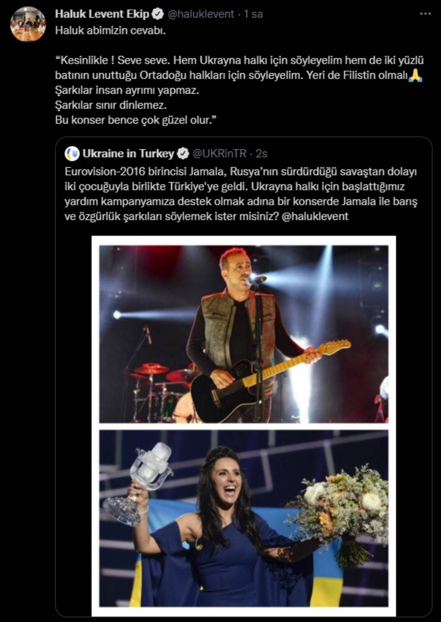441x622 pixels.
Task: Open the @haluklevent handle link
Action: point(201,14)
